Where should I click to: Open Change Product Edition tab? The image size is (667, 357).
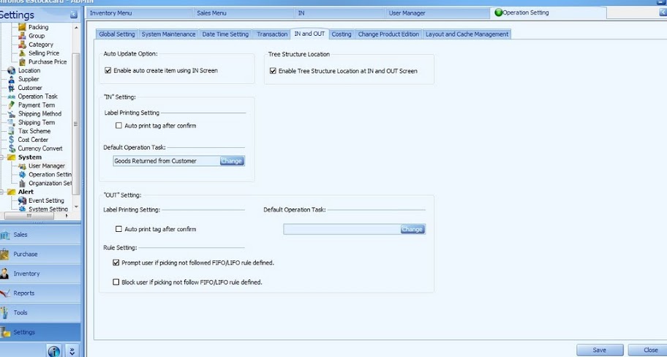point(388,34)
